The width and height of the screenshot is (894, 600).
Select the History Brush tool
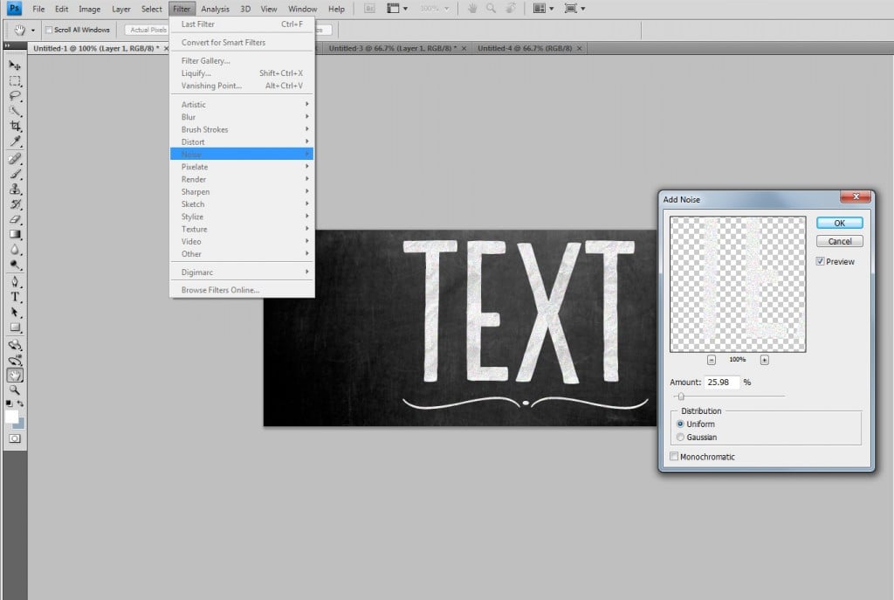15,204
